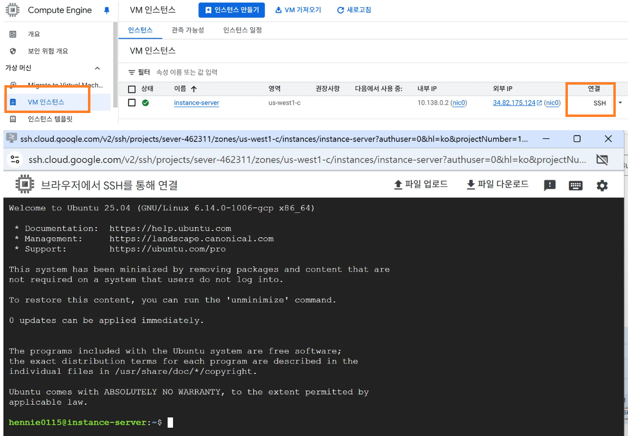628x436 pixels.
Task: Click the VM 인스턴스 sidebar icon
Action: pos(13,102)
